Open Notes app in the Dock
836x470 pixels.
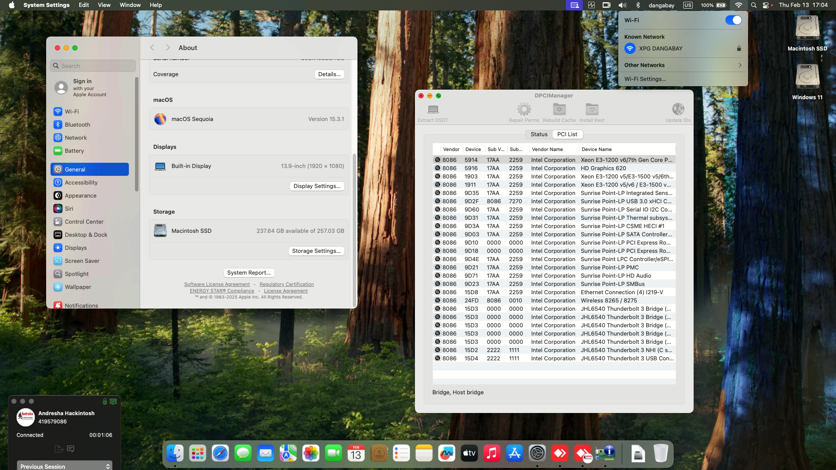(x=424, y=453)
